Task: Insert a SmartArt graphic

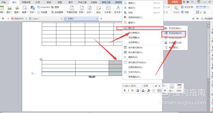Action: pyautogui.click(x=44, y=7)
